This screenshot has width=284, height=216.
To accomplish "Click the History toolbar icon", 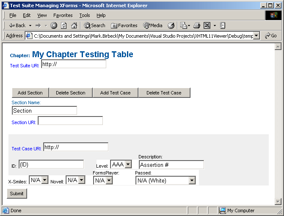I will pyautogui.click(x=171, y=25).
